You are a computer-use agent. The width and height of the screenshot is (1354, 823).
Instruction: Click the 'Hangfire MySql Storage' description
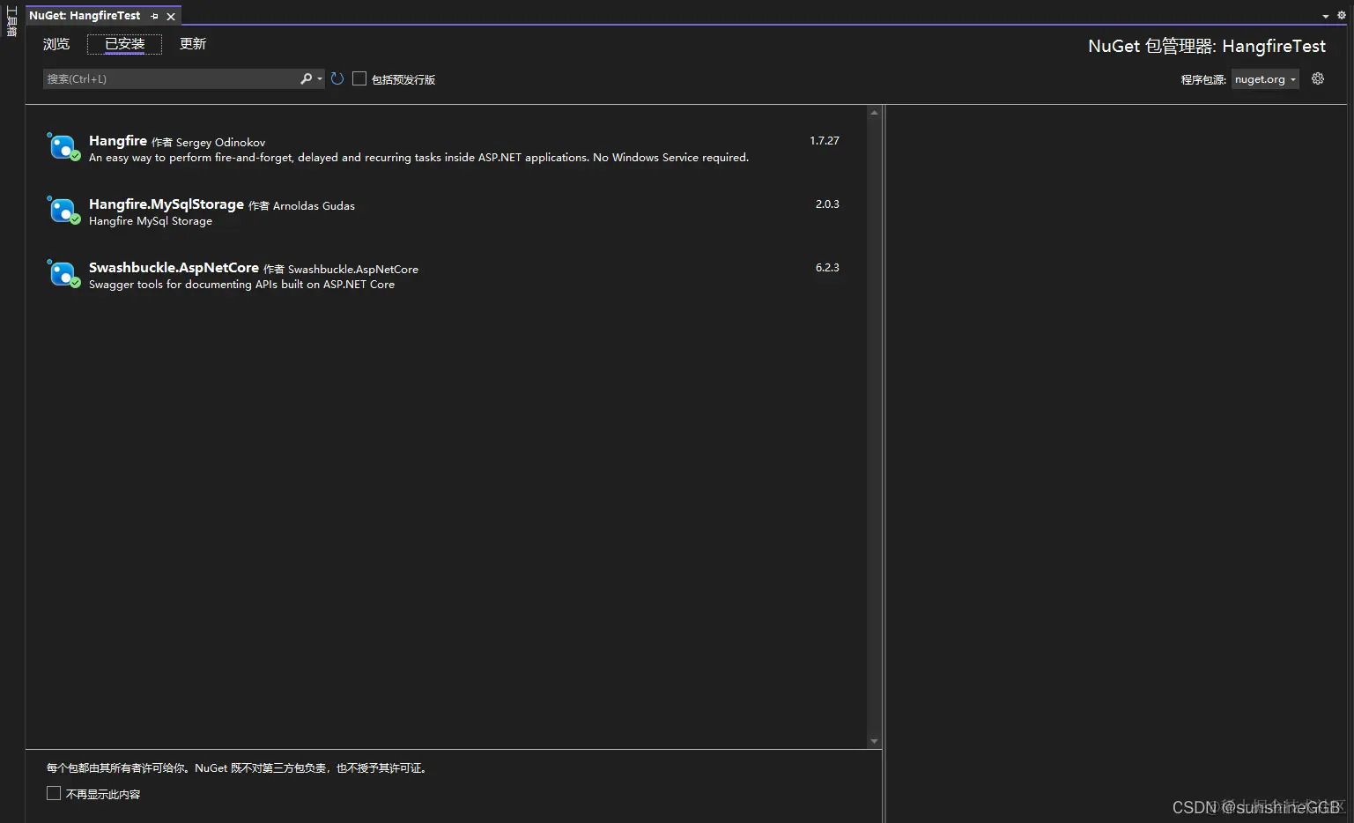pyautogui.click(x=151, y=221)
